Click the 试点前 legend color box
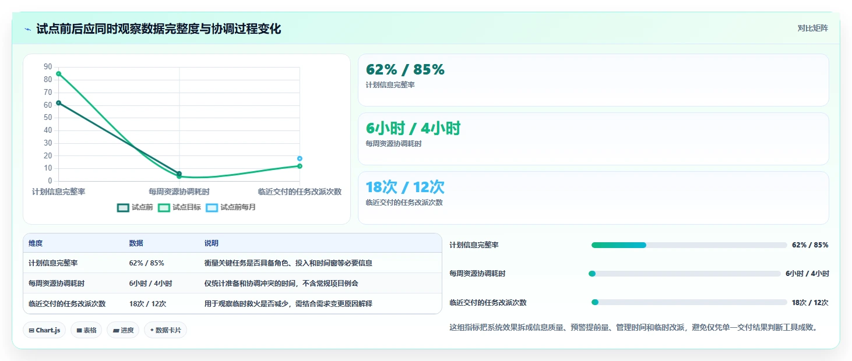Screen dimensions: 852x361 point(123,207)
